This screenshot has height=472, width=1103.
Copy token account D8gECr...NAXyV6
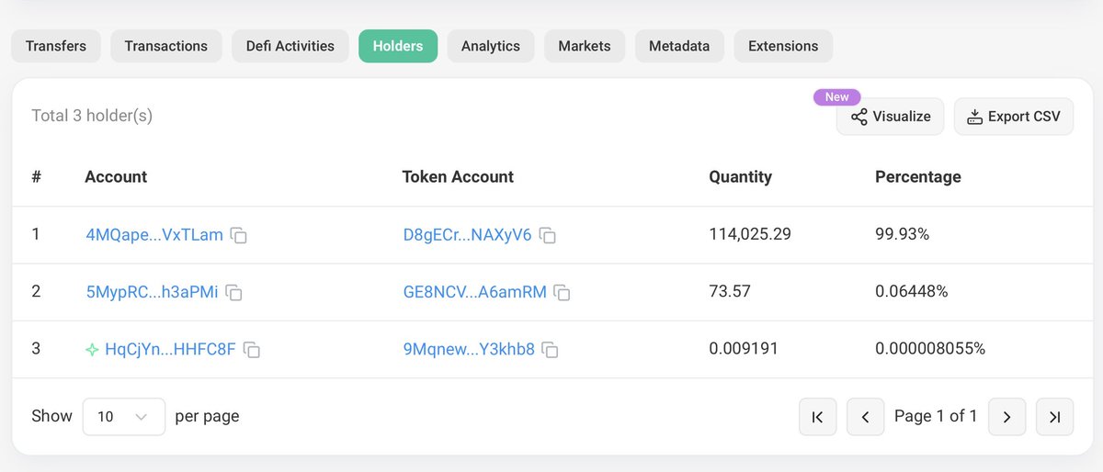(x=547, y=235)
